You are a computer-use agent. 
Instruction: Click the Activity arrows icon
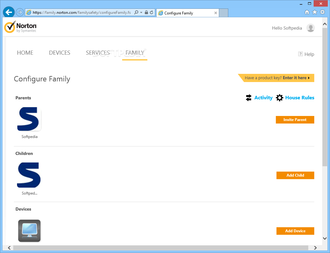pyautogui.click(x=248, y=98)
